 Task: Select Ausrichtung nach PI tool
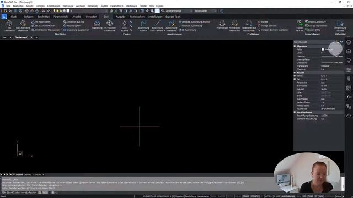(x=143, y=26)
